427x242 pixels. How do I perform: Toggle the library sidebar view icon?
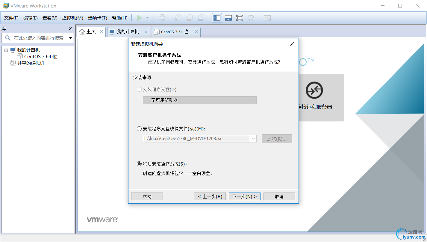217,18
